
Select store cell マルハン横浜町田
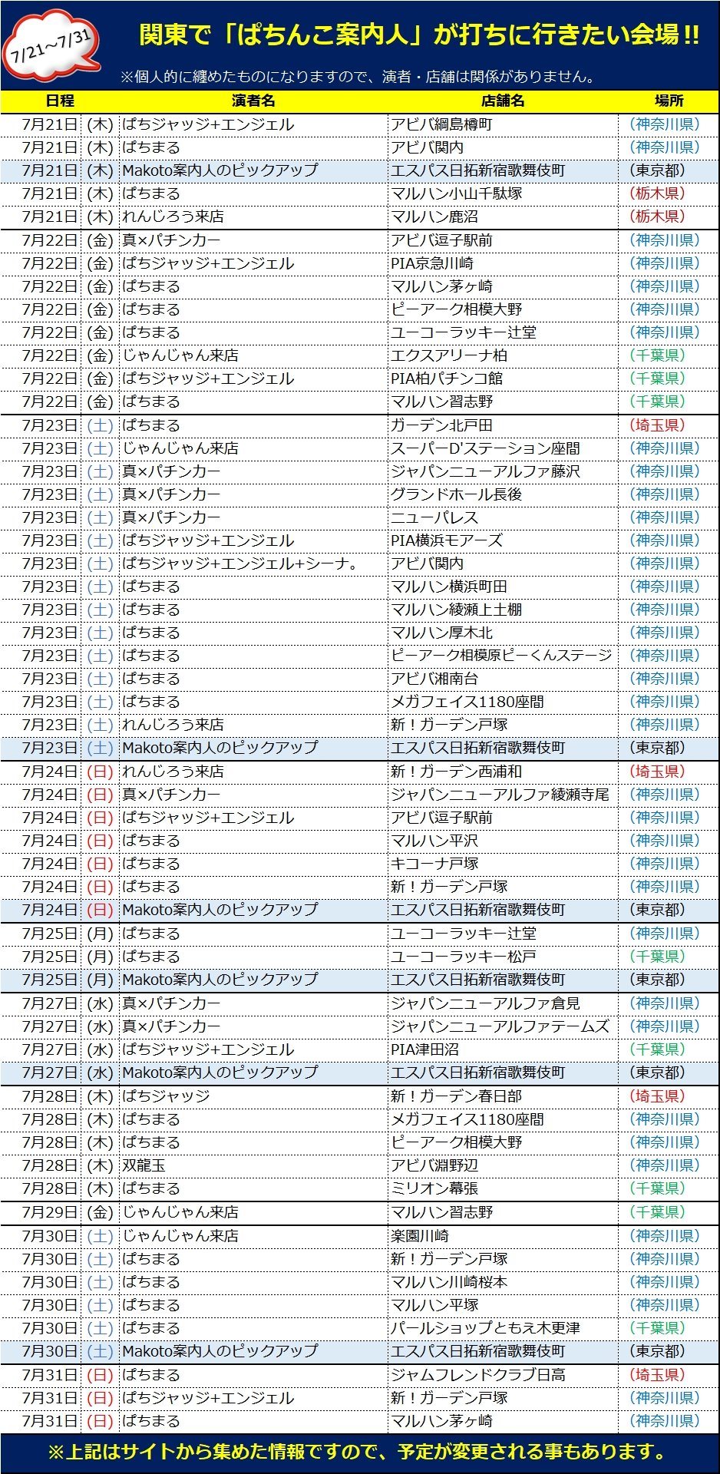(x=503, y=587)
